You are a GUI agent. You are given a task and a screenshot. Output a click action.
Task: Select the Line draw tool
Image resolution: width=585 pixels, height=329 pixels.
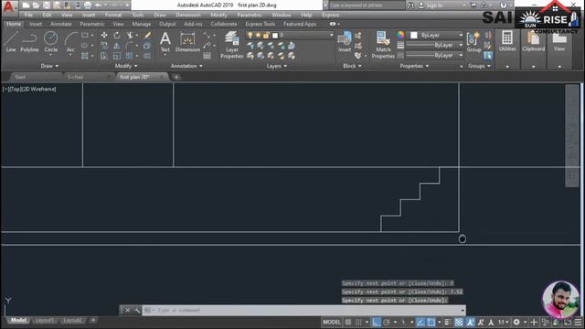coord(11,41)
